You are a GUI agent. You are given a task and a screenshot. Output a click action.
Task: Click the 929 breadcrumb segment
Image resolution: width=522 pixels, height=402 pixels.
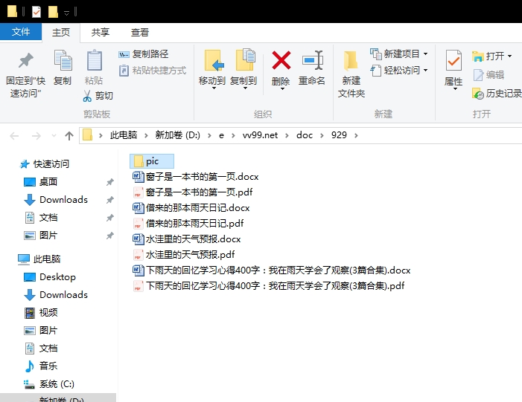click(x=339, y=135)
